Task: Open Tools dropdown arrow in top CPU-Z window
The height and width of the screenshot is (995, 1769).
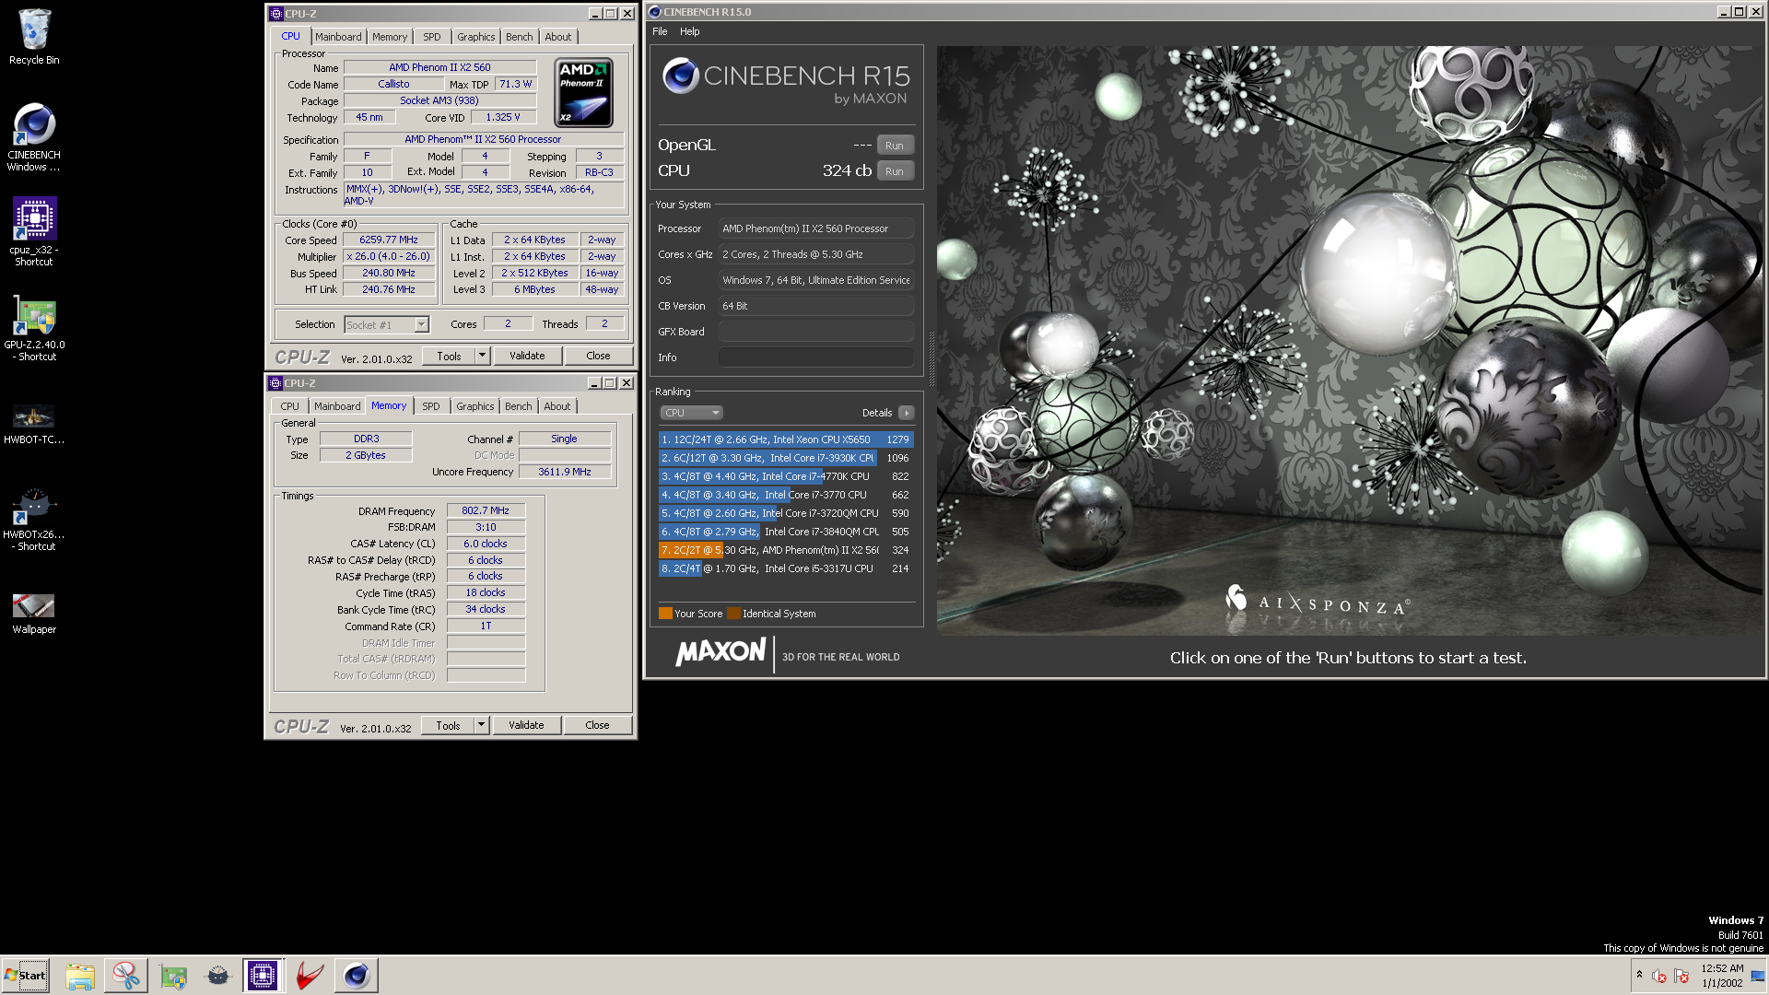Action: tap(481, 356)
